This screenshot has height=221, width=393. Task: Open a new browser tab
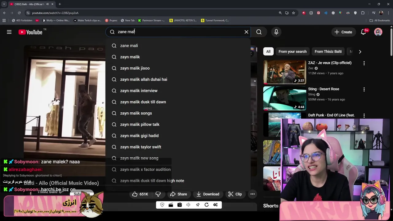(60, 4)
